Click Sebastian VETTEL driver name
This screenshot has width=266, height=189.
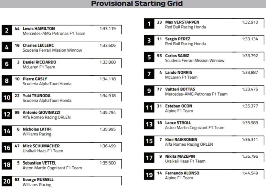(39, 163)
